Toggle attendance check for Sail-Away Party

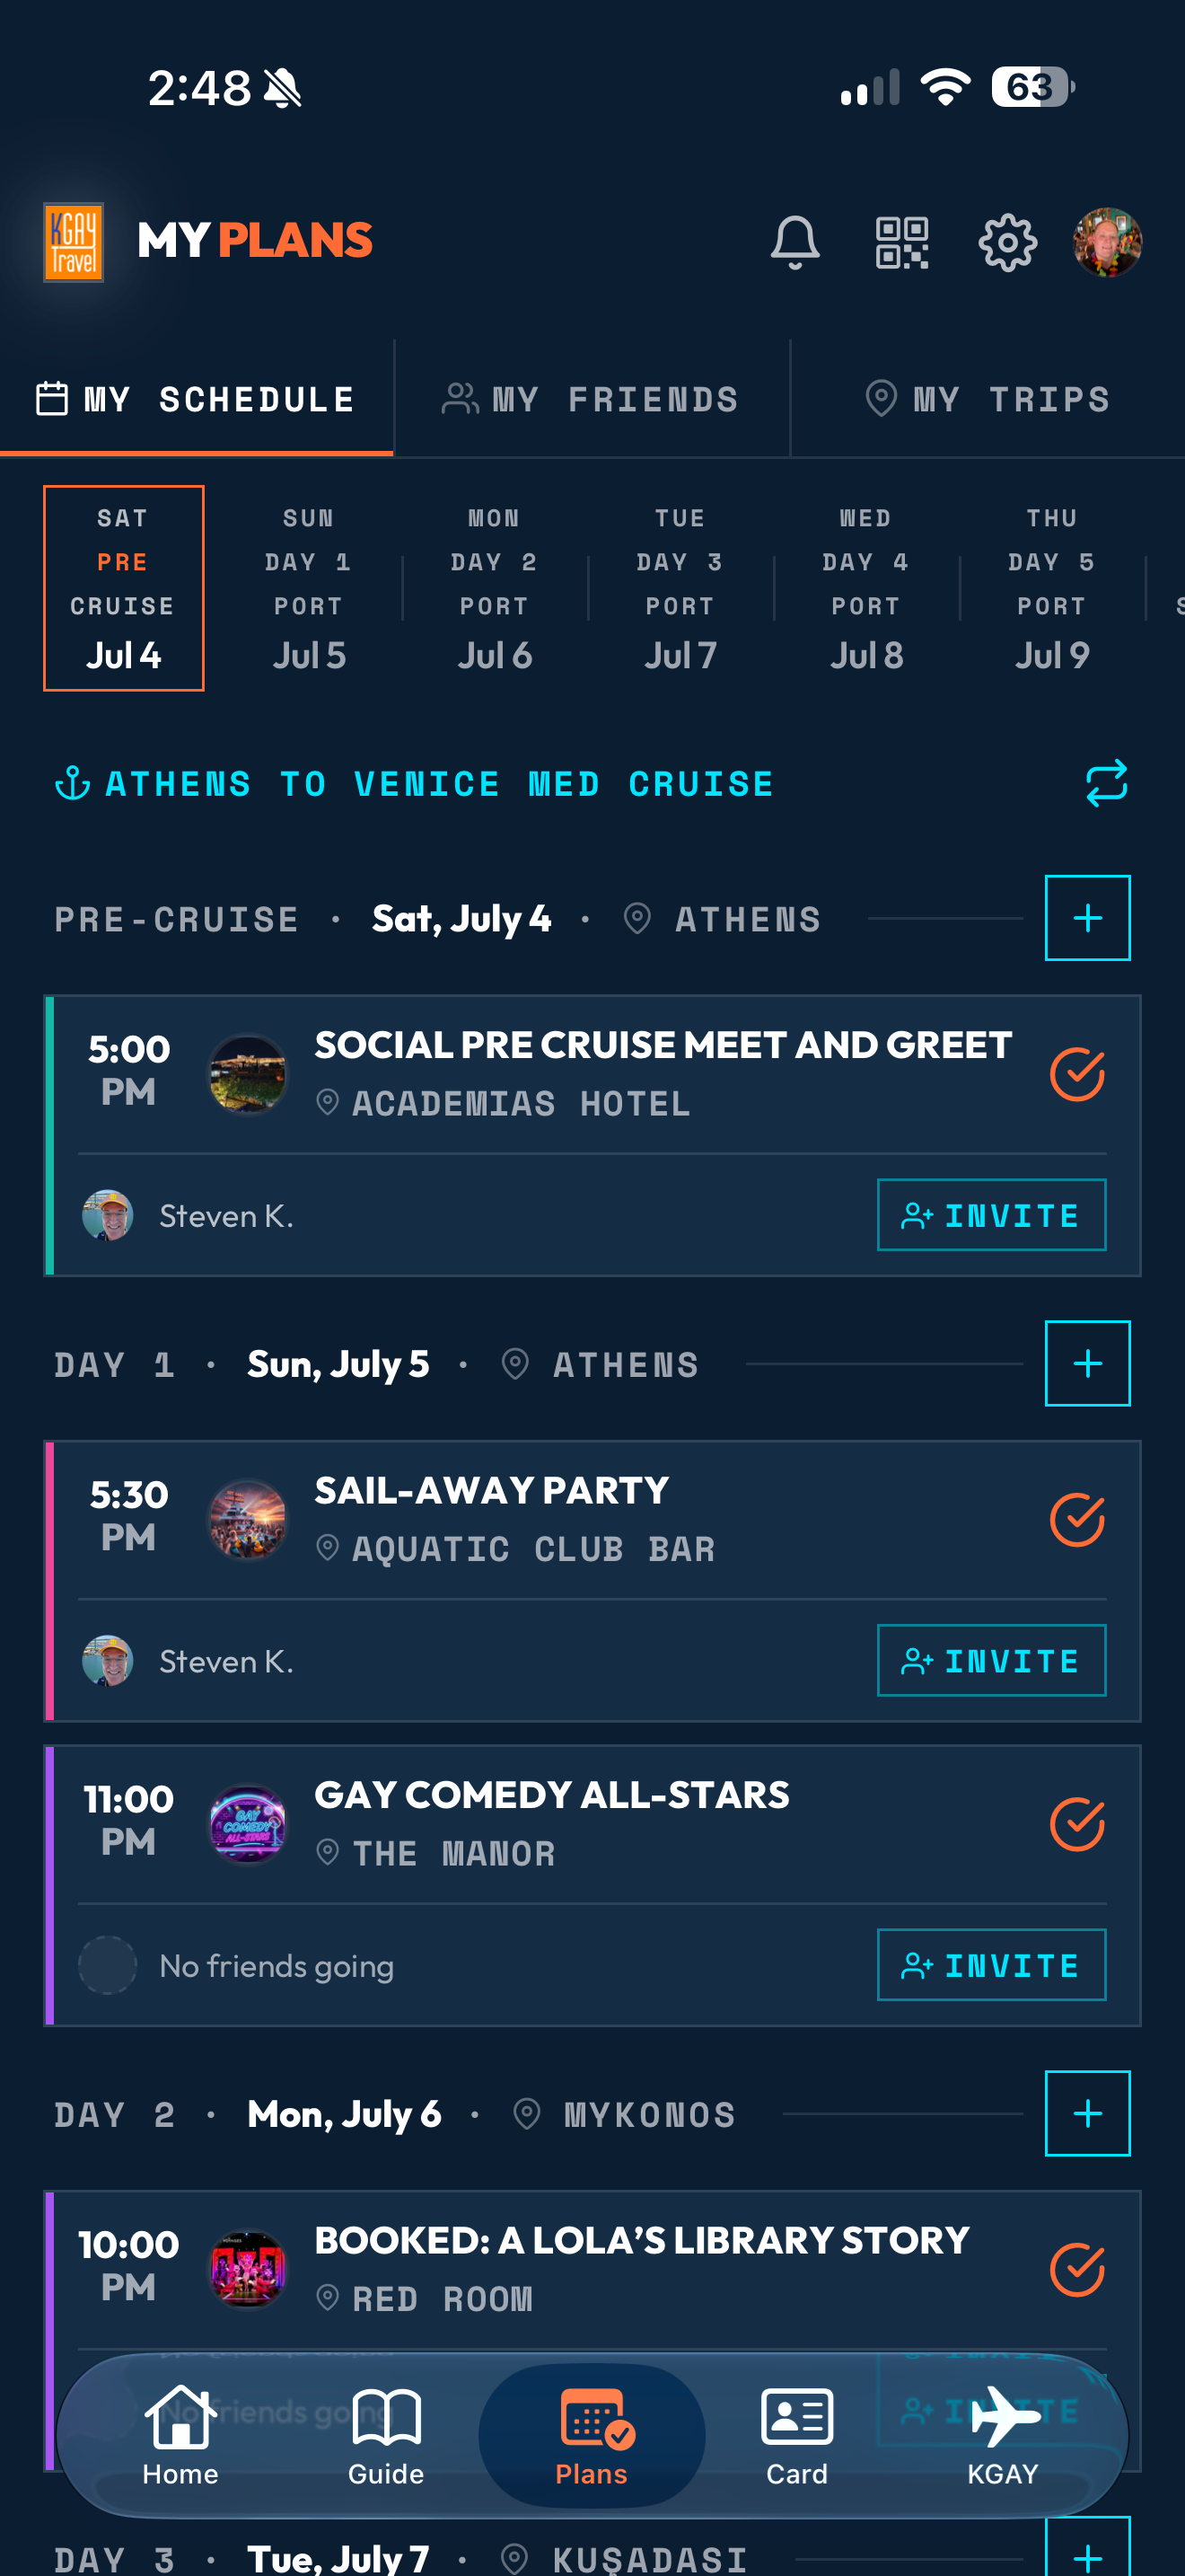tap(1076, 1520)
